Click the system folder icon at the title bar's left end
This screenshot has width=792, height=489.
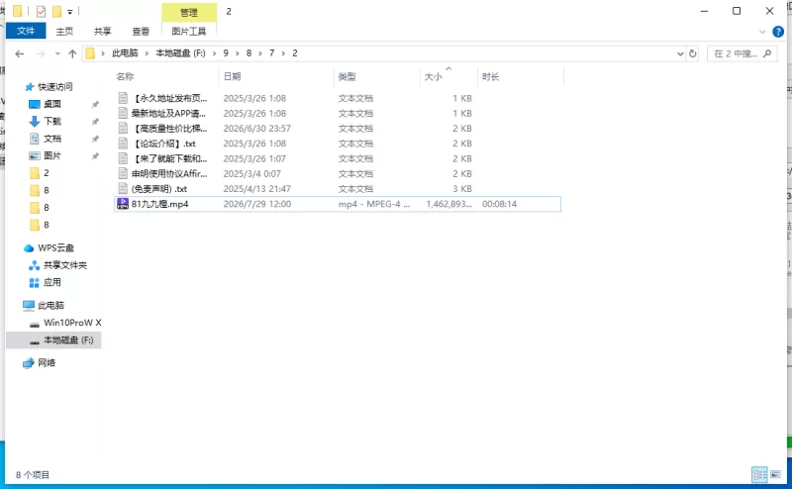pos(18,11)
